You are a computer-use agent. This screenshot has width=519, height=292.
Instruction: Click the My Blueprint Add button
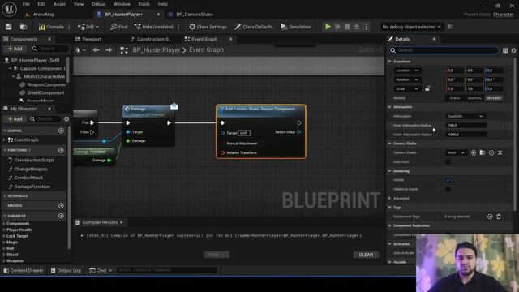click(15, 119)
